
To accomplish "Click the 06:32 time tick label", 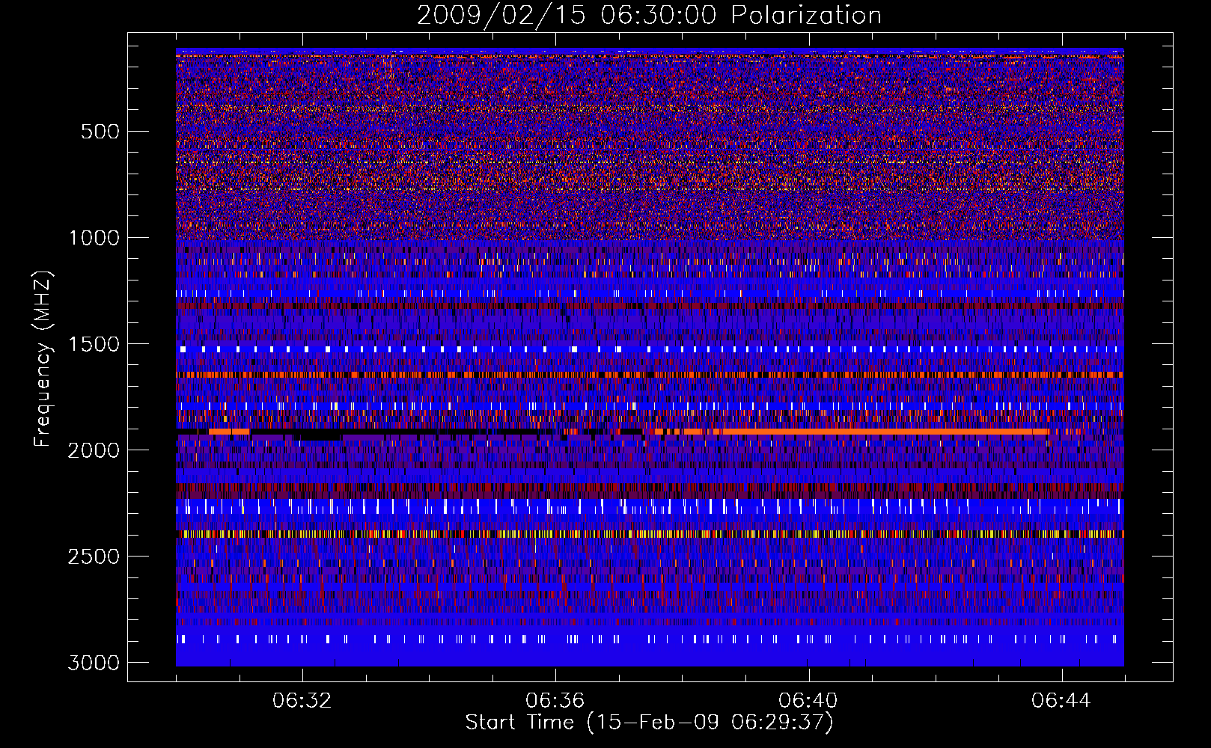I will pos(302,701).
